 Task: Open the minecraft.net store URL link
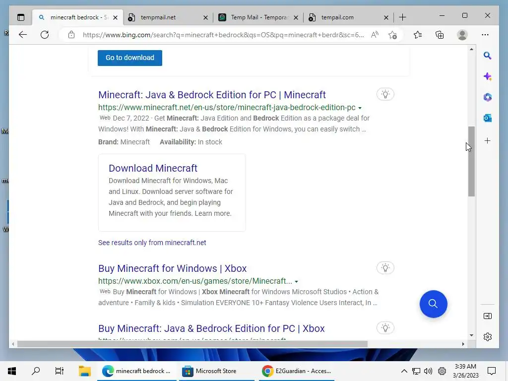pos(227,107)
